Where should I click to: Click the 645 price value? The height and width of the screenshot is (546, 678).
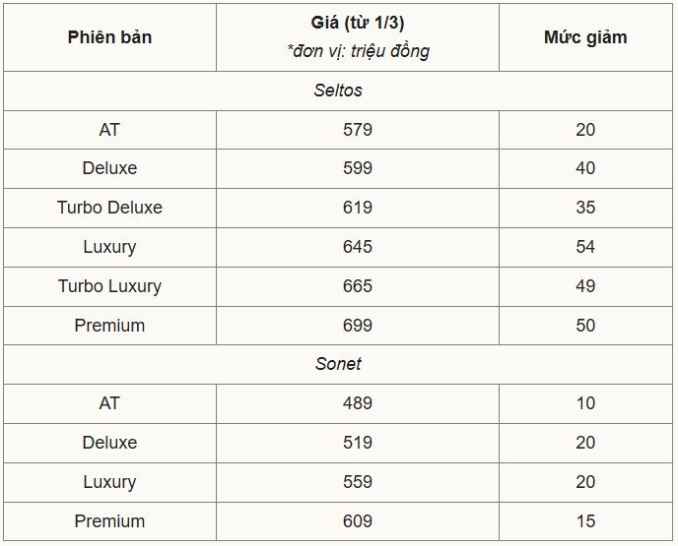(x=358, y=247)
